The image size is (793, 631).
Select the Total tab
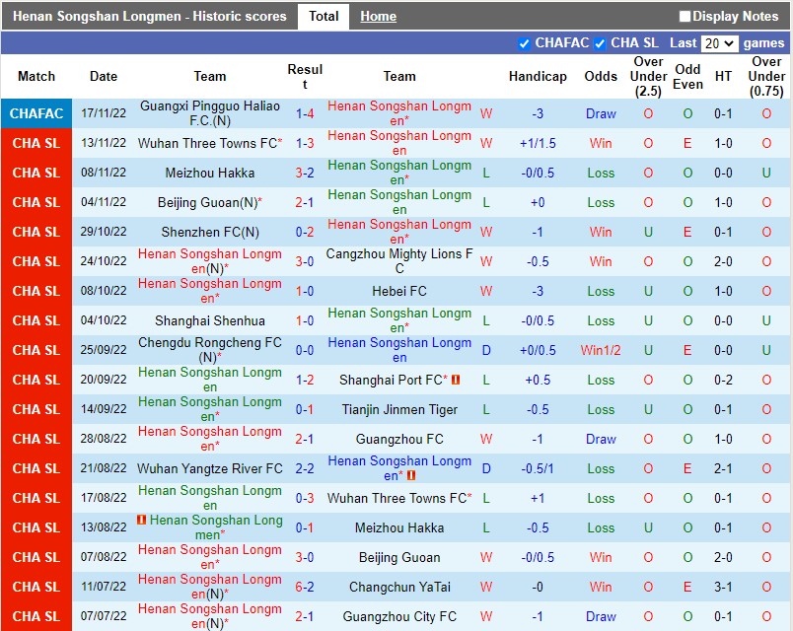324,16
